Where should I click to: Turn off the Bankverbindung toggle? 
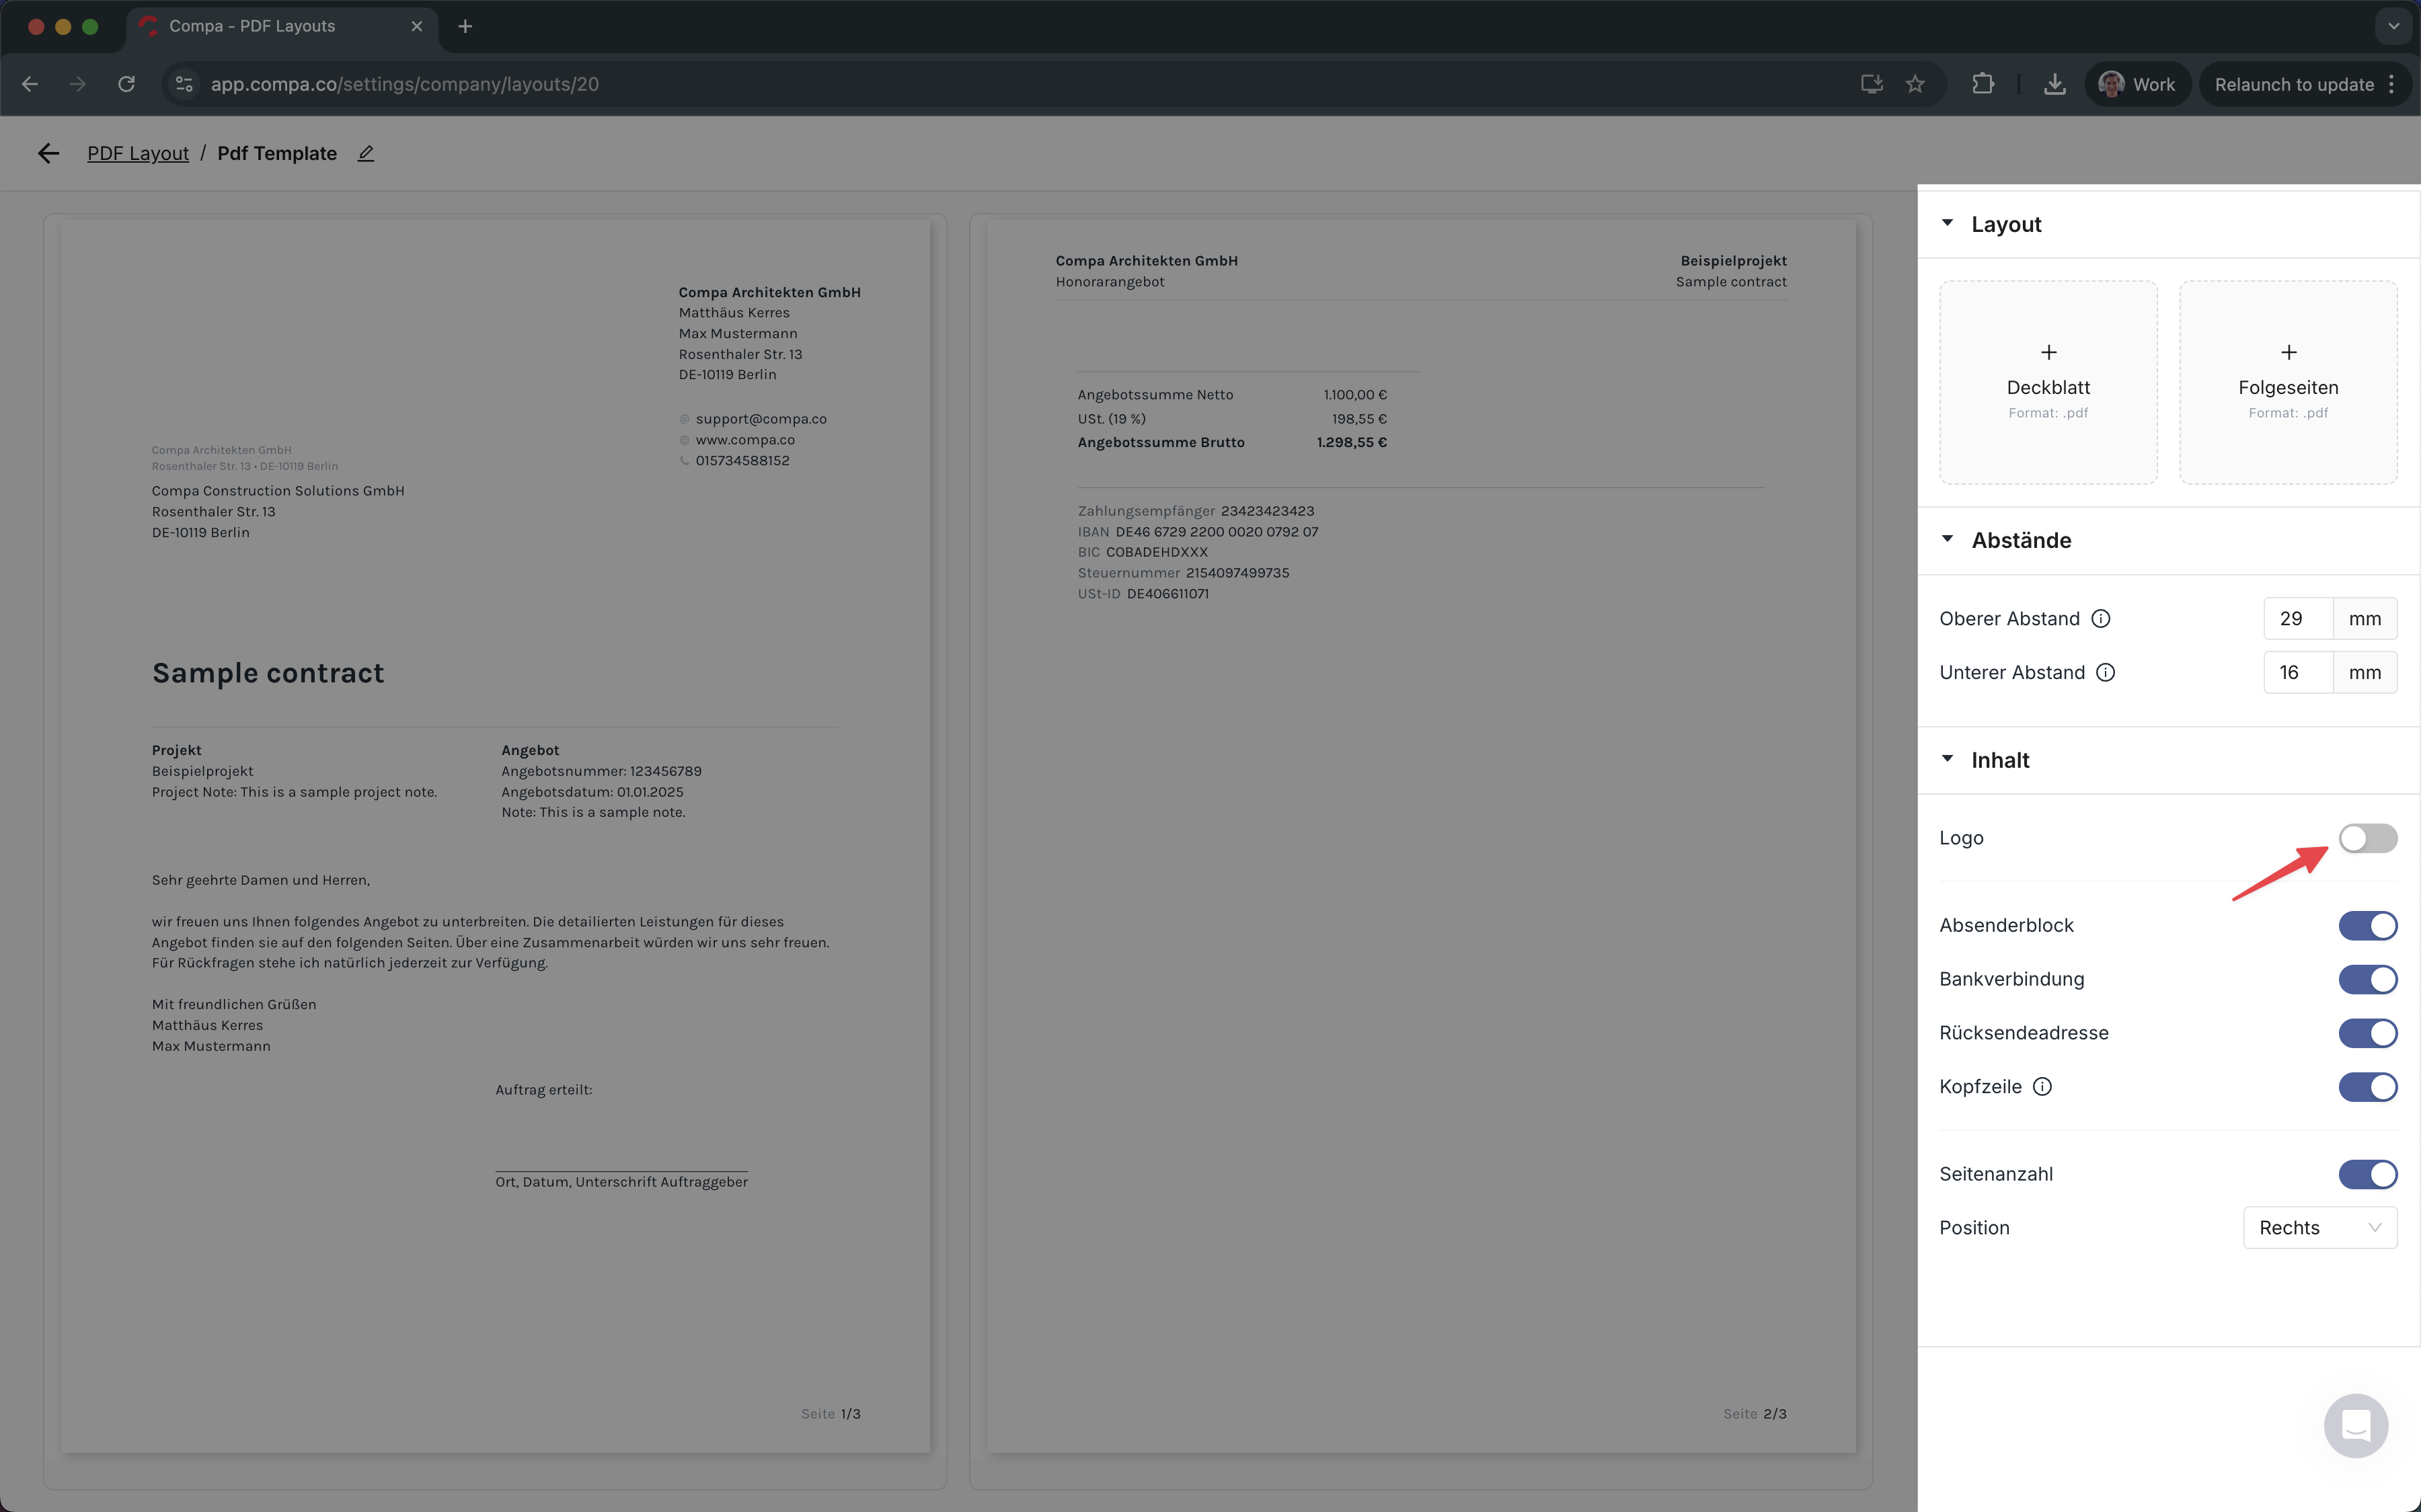click(x=2367, y=980)
